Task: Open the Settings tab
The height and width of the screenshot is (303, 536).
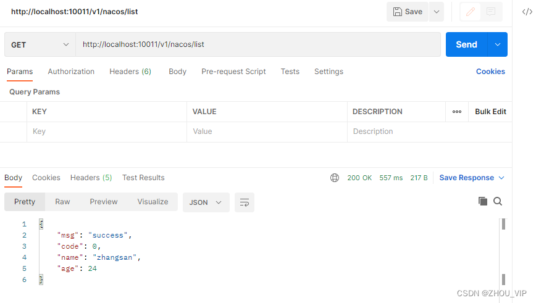Action: pyautogui.click(x=329, y=72)
